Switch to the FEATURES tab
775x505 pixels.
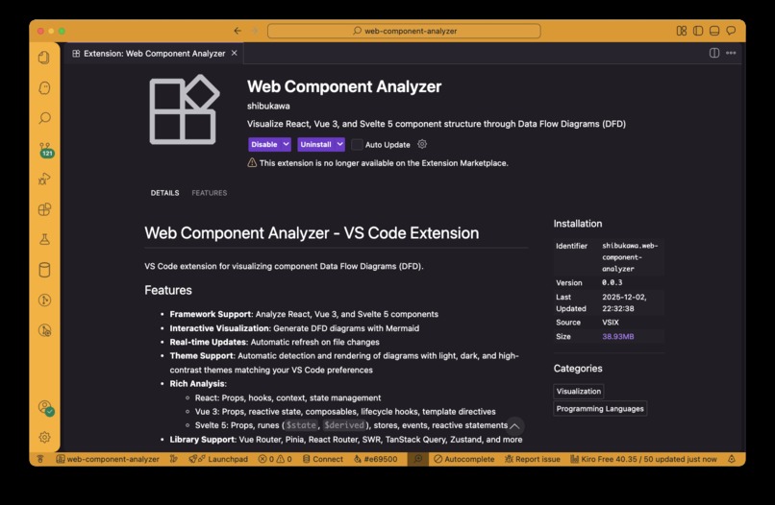(210, 193)
